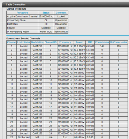Click the 303000000 Hz frequency cell
The width and height of the screenshot is (129, 139).
point(65,133)
